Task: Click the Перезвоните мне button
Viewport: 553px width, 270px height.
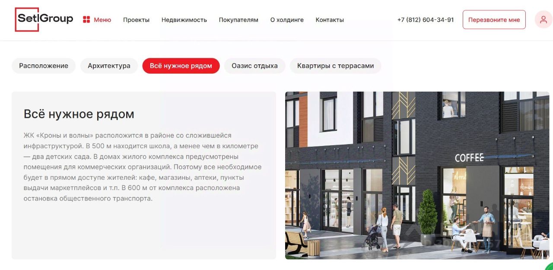Action: point(494,20)
